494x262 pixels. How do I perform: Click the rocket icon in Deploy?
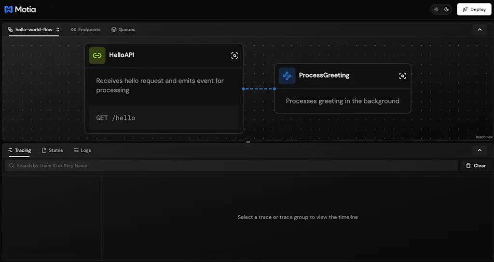tap(465, 10)
